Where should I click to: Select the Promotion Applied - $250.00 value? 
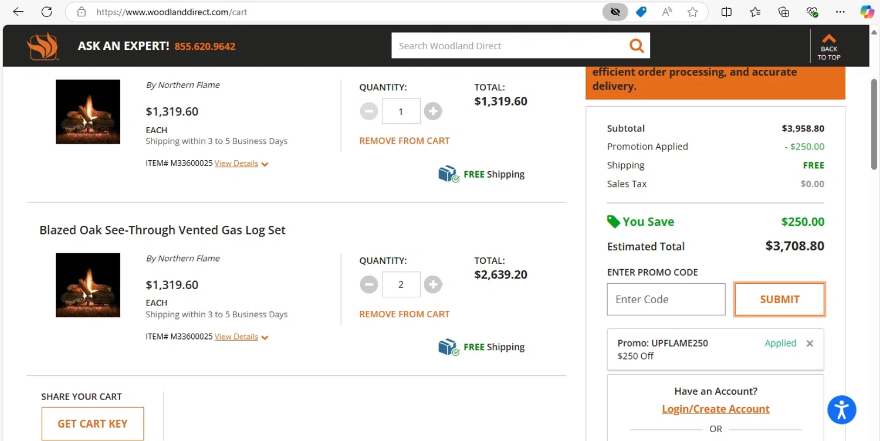pyautogui.click(x=804, y=147)
